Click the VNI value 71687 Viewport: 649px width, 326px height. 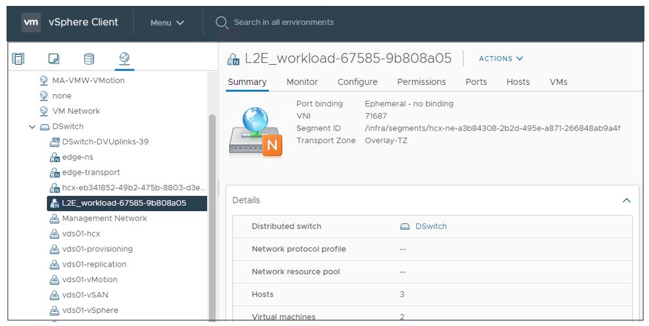(x=376, y=116)
